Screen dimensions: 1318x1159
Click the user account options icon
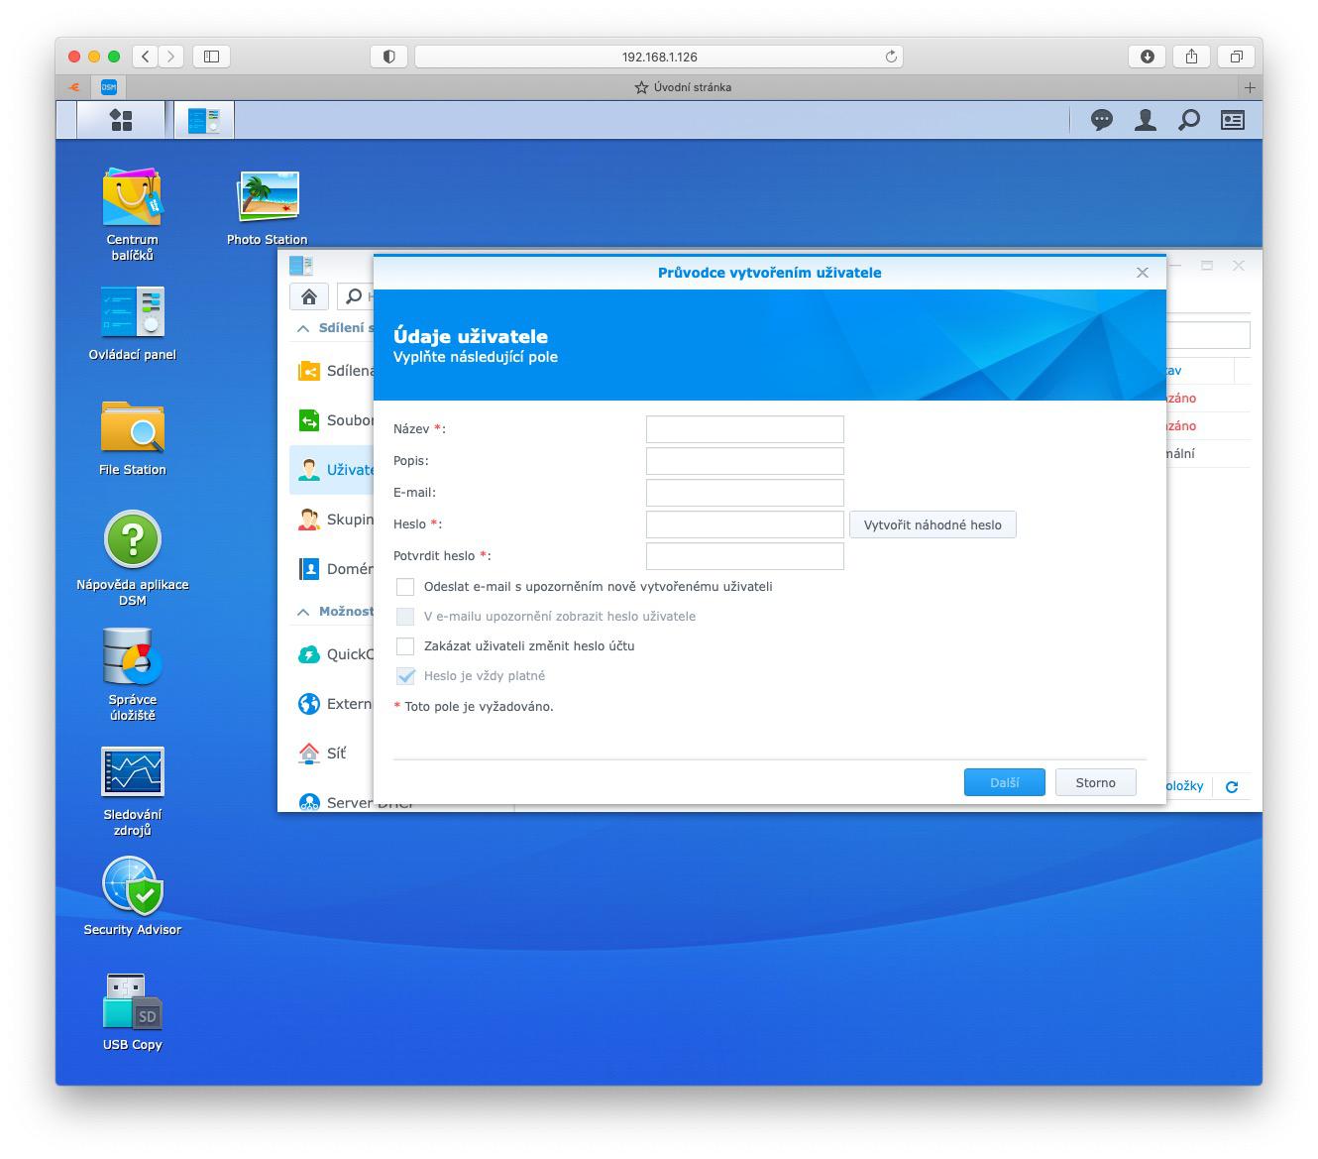pyautogui.click(x=1145, y=120)
